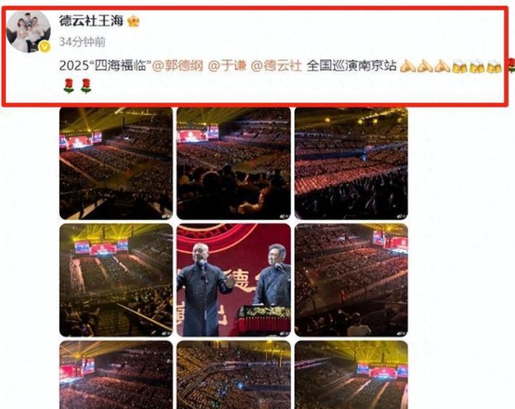Viewport: 515px width, 409px height.
Task: Open the bottom-right yellow-lit stage photo
Action: pos(351,375)
